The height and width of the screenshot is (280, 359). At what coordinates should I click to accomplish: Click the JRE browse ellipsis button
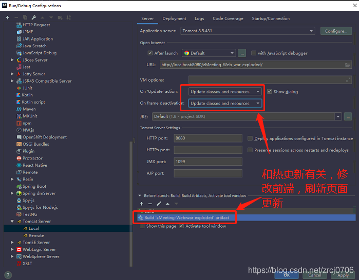348,116
